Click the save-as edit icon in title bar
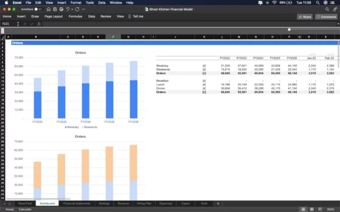Viewport: 340px width, 212px height. click(x=61, y=9)
